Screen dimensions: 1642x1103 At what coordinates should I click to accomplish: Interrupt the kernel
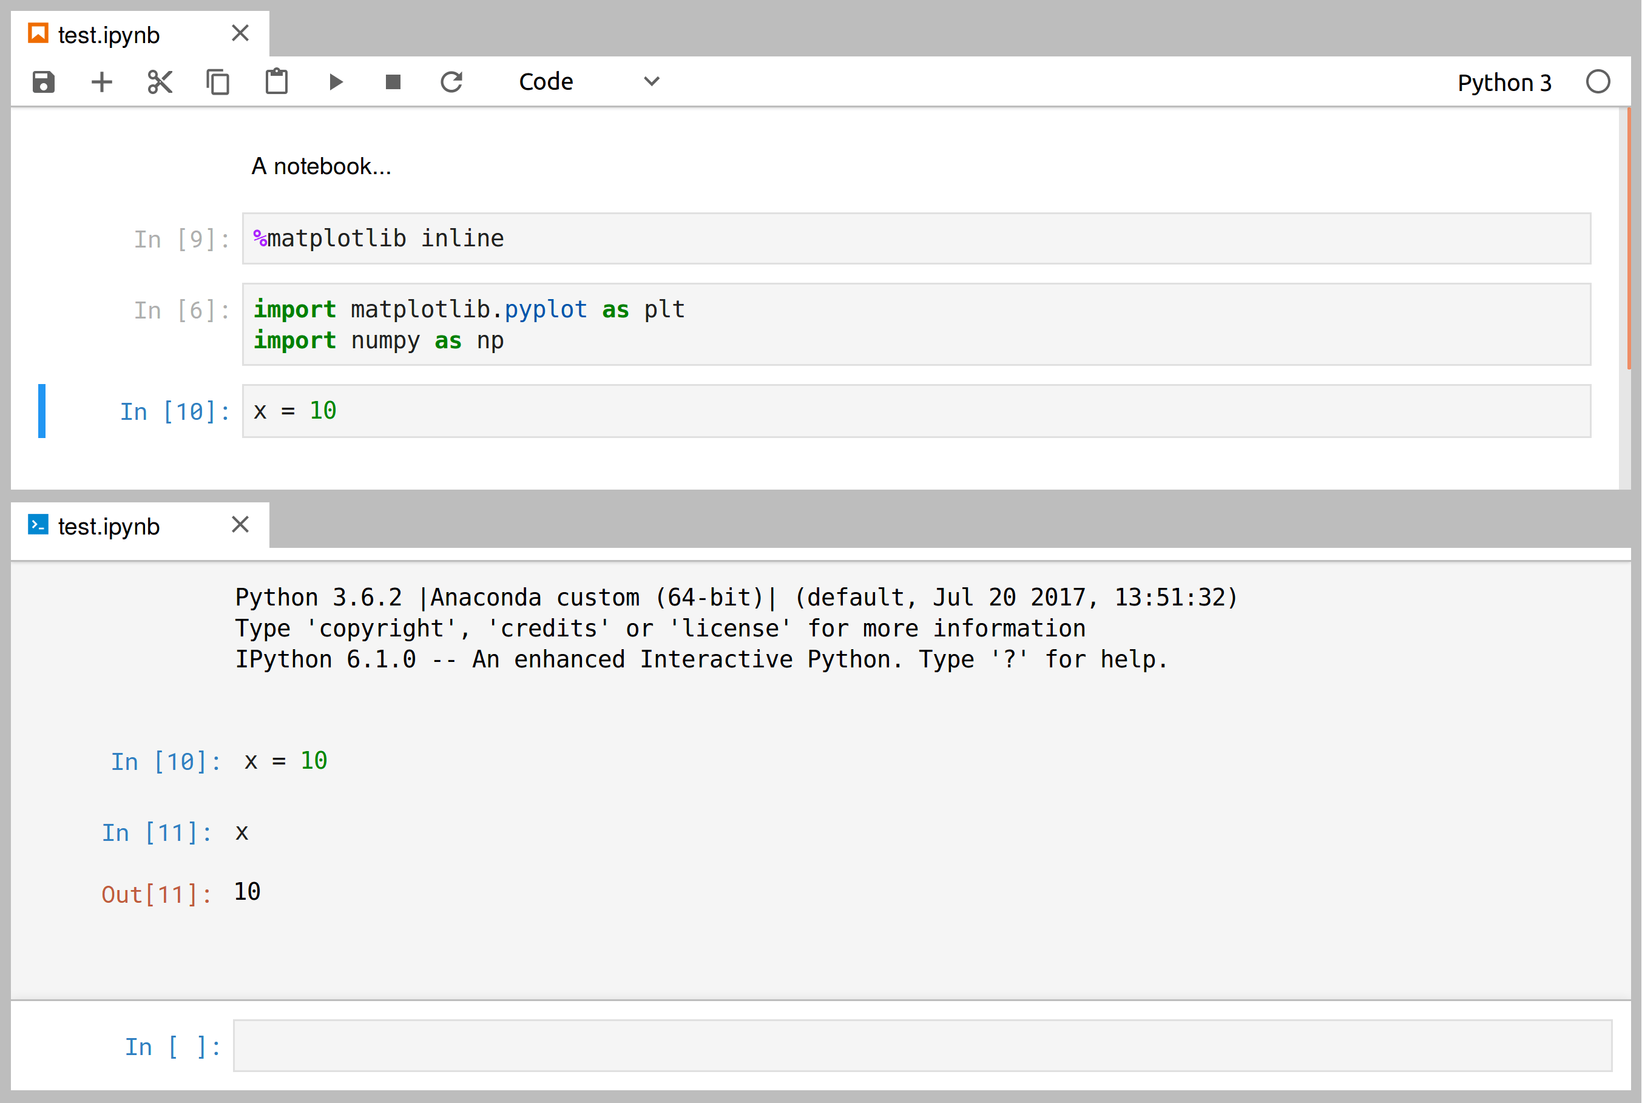[x=393, y=81]
